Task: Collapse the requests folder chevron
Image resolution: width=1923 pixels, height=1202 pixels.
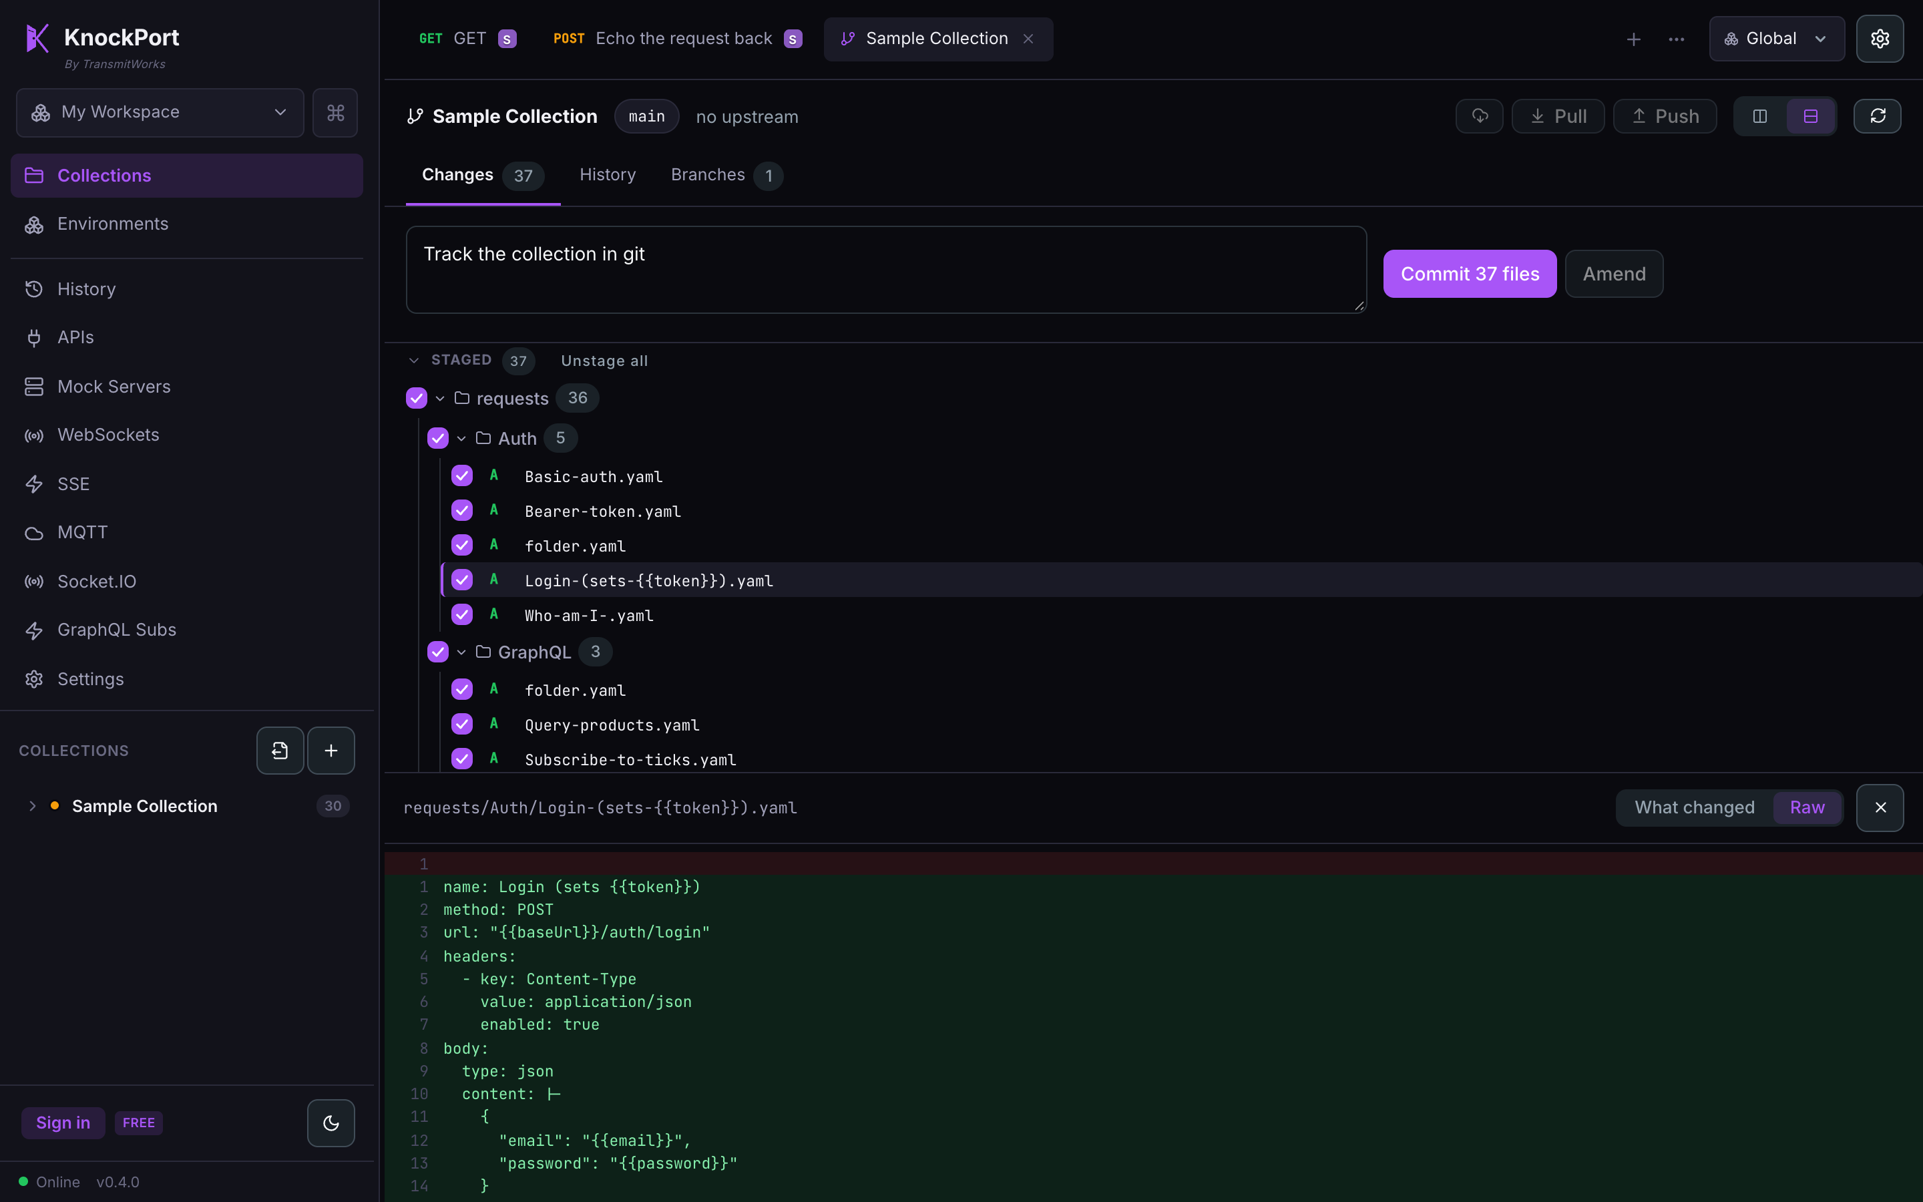Action: tap(440, 398)
